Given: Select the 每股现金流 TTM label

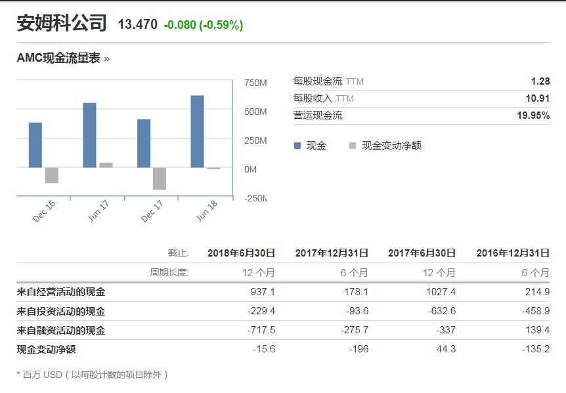Looking at the screenshot, I should pos(328,81).
